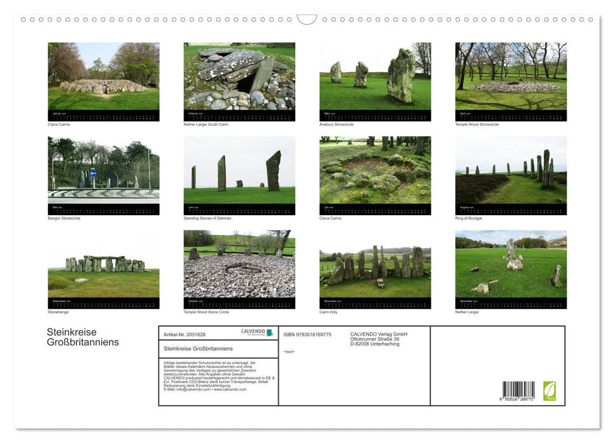Click the ISBN 9783516169775 text

click(x=307, y=334)
